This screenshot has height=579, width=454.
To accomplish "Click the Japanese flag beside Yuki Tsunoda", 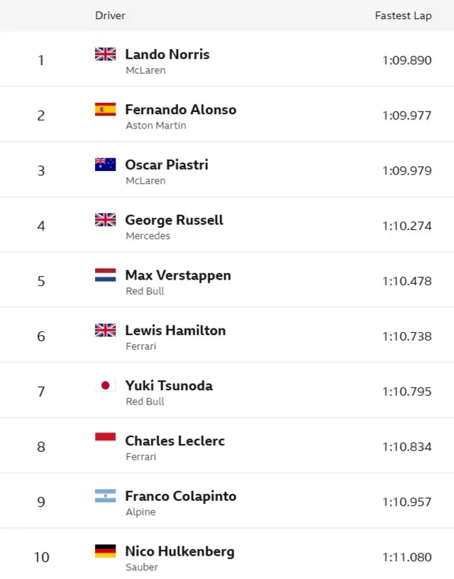I will coord(105,385).
